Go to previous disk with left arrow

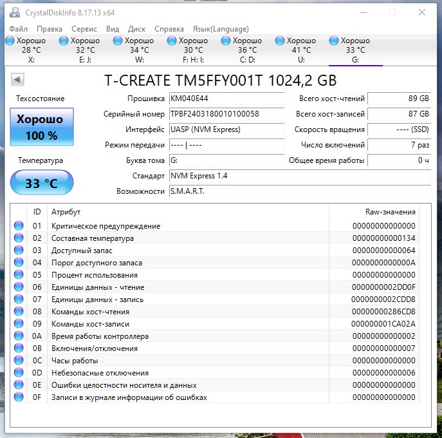pos(17,80)
